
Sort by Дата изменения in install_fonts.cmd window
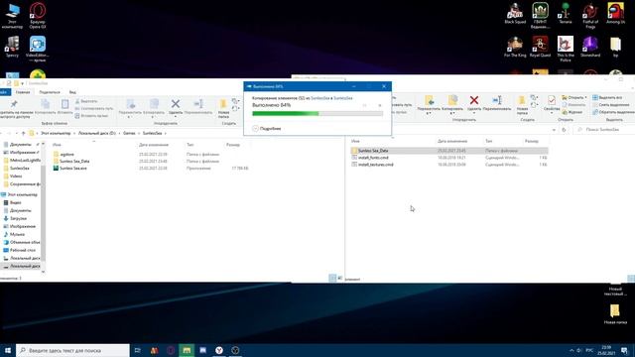click(452, 141)
